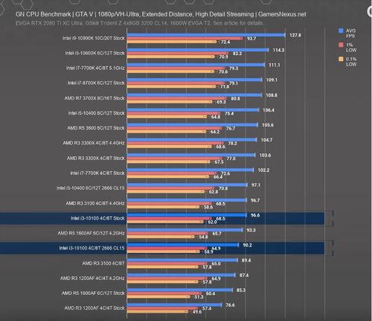Select the 'Intel i5-10400 6C/12T 2666 CL15' label
Image resolution: width=372 pixels, height=321 pixels.
click(90, 188)
